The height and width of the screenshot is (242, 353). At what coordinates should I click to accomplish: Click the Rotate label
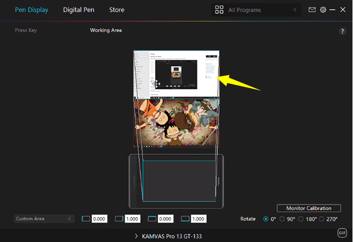pyautogui.click(x=248, y=219)
